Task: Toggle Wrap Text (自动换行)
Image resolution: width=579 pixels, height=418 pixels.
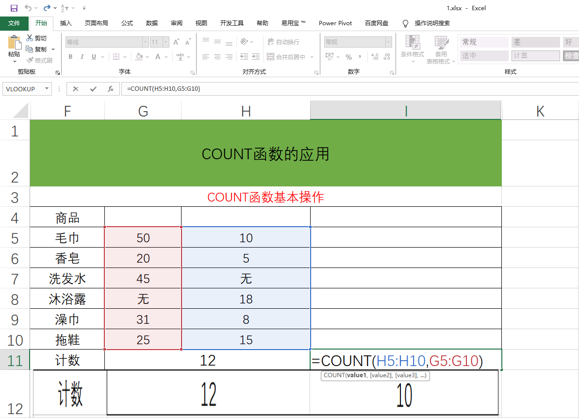Action: (283, 42)
